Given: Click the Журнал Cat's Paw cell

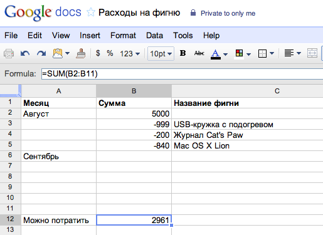Looking at the screenshot, I should pos(247,135).
